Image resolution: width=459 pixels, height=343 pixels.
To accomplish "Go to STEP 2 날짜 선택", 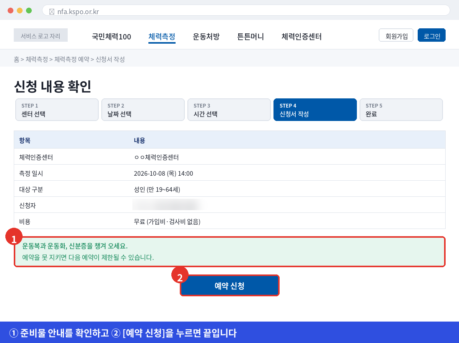I will (143, 110).
